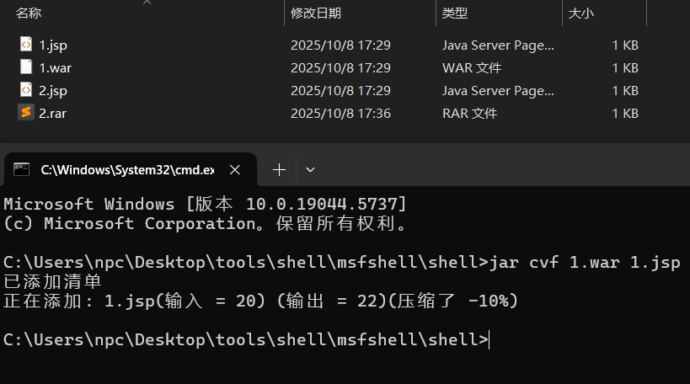Open the terminal profile dropdown arrow
Image resolution: width=690 pixels, height=384 pixels.
pos(310,169)
